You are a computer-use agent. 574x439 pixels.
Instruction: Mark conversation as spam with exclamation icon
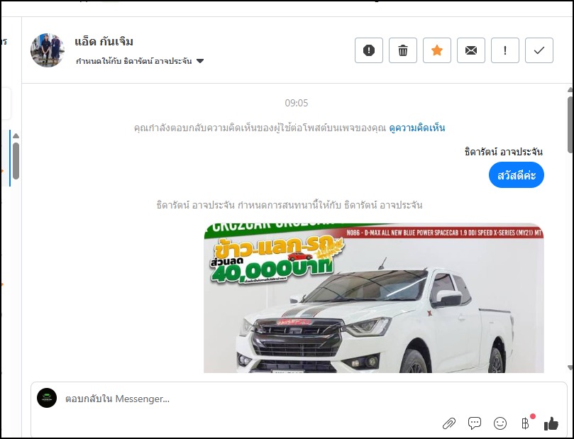click(x=369, y=50)
